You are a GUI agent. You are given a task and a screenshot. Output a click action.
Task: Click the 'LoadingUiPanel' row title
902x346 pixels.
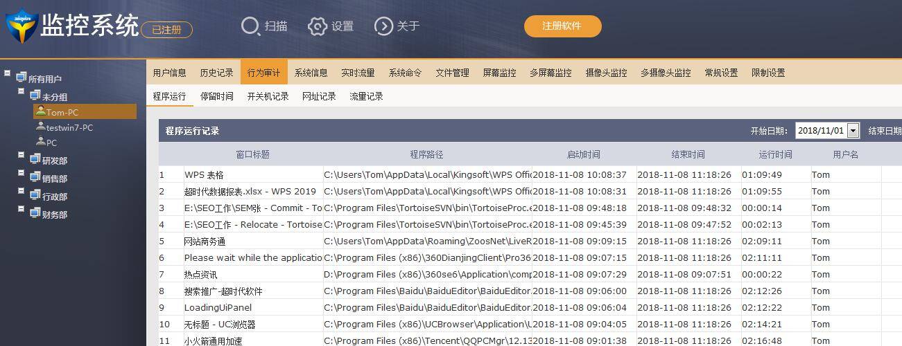[x=218, y=308]
